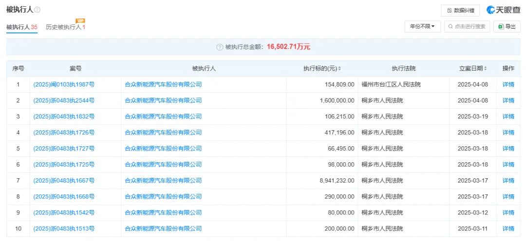View 详情 for case 浙0483执2544号
526x242 pixels.
pos(508,101)
